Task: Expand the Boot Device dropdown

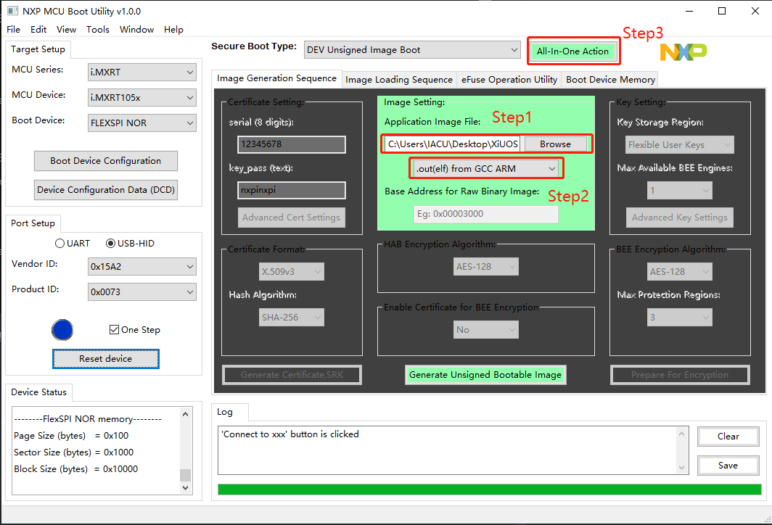Action: click(141, 123)
